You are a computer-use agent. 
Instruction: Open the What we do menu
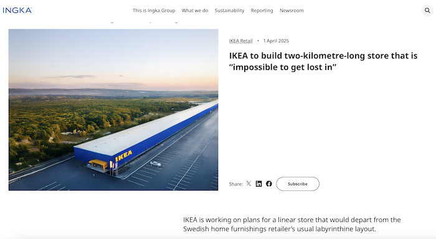pyautogui.click(x=194, y=11)
